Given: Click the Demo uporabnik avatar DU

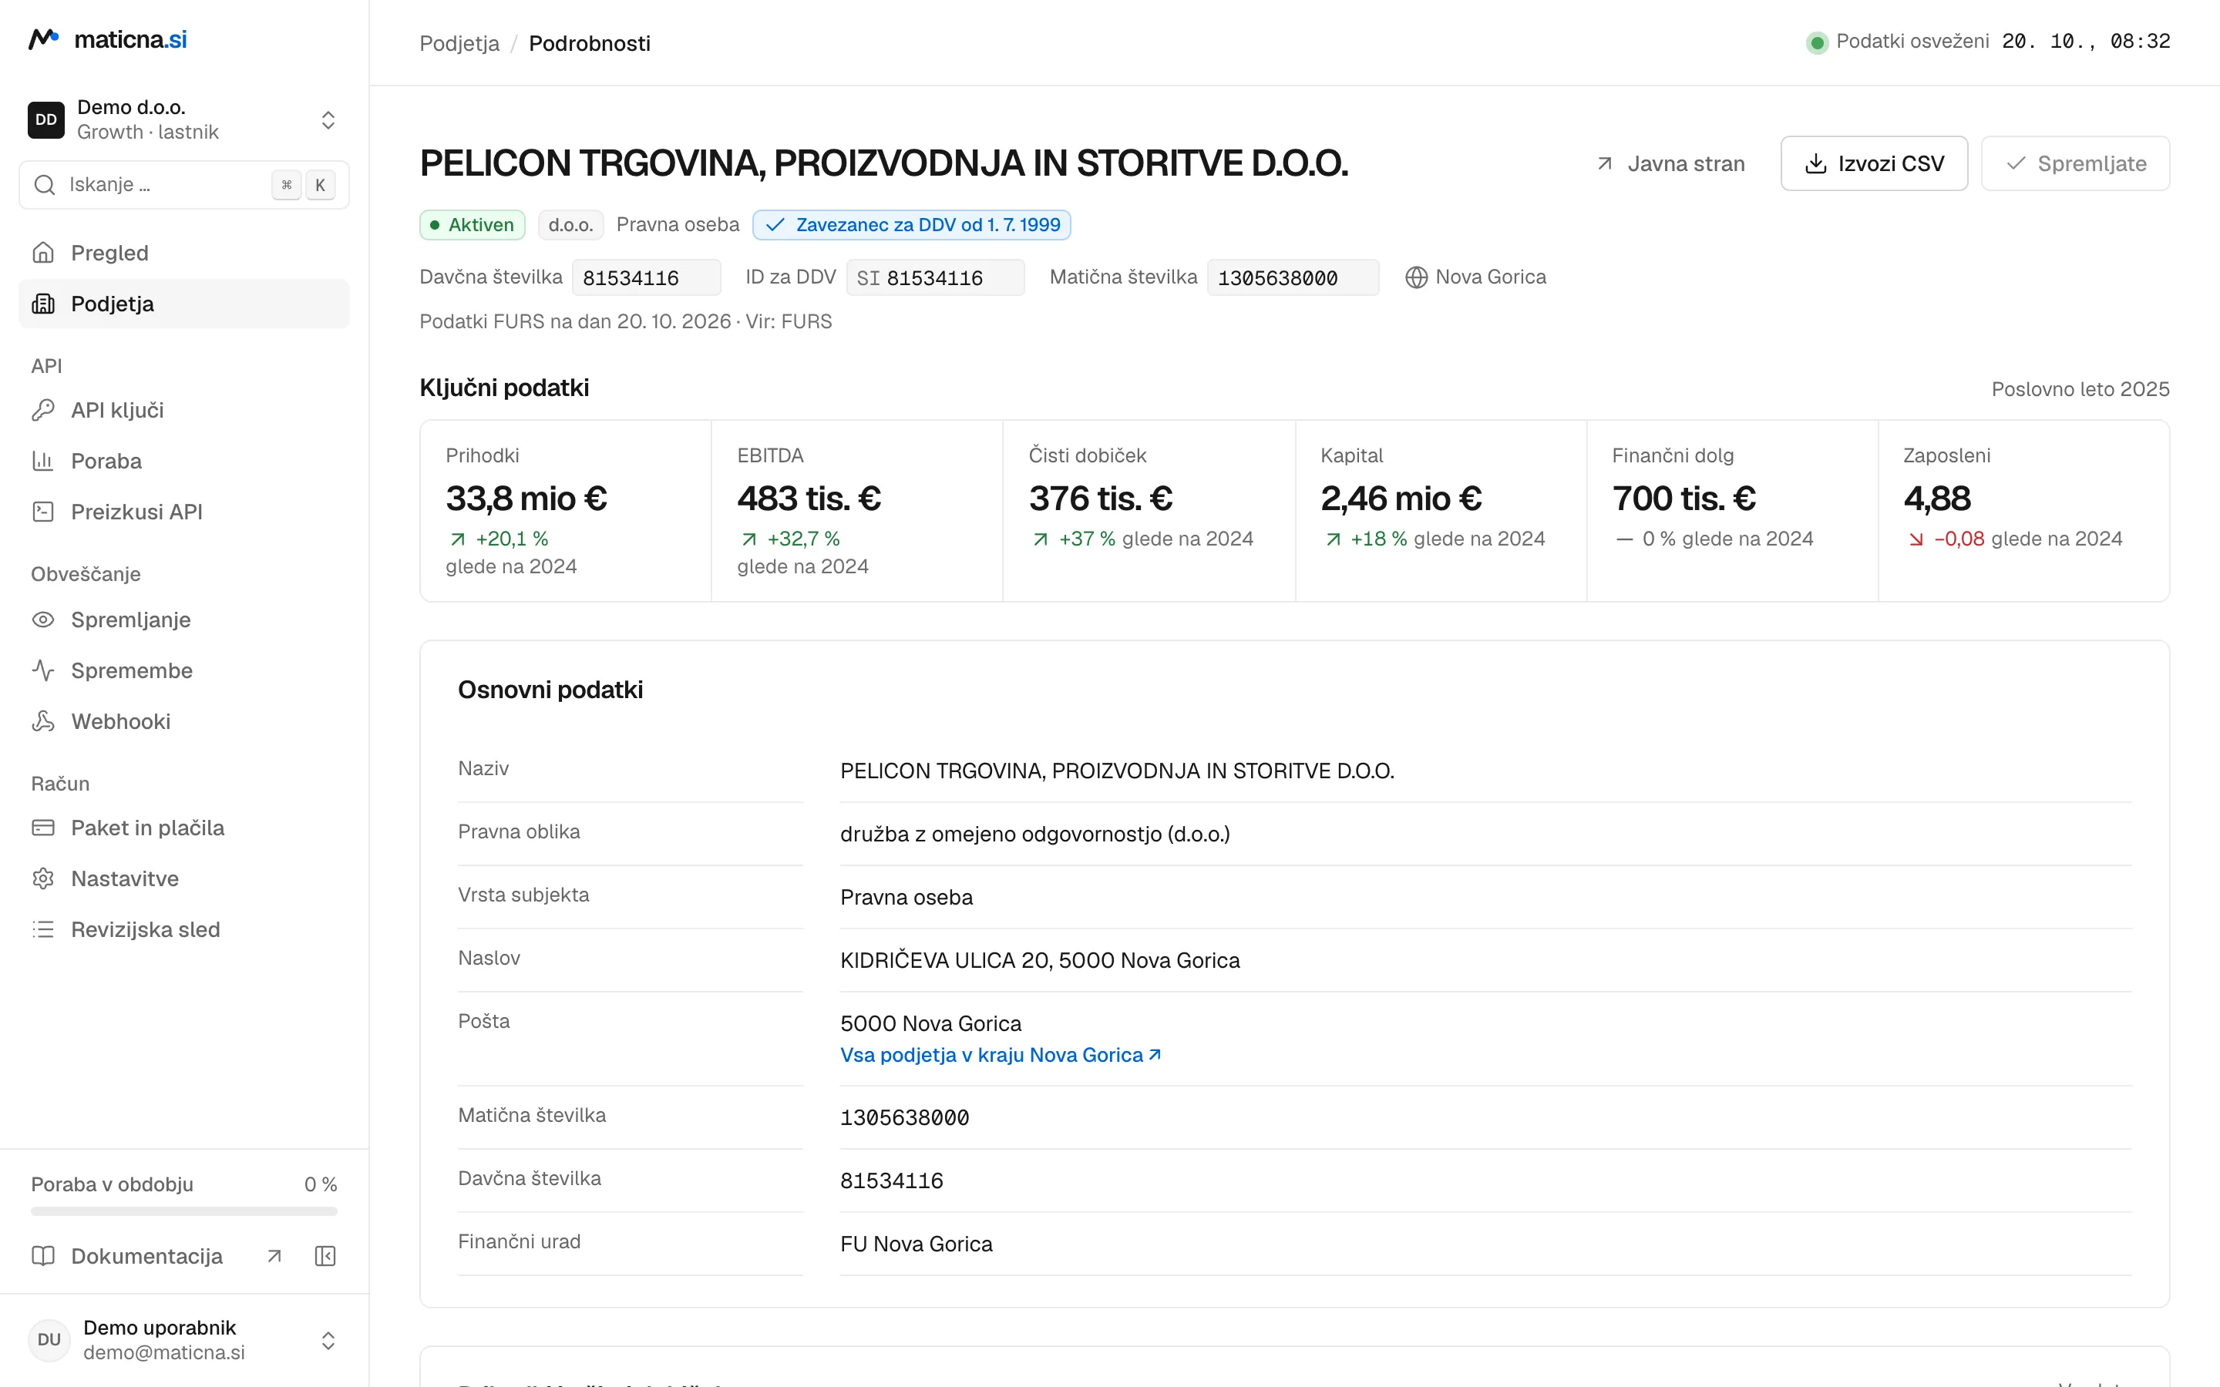Looking at the screenshot, I should [49, 1340].
